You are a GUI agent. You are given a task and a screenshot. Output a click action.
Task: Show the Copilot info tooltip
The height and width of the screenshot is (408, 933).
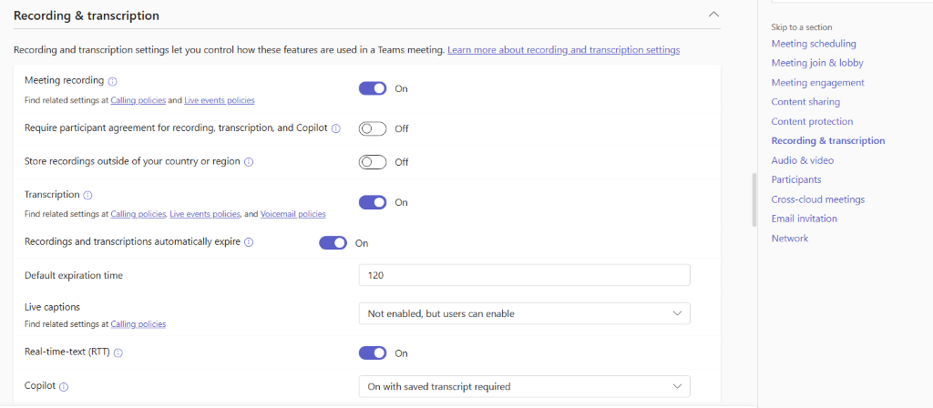65,386
